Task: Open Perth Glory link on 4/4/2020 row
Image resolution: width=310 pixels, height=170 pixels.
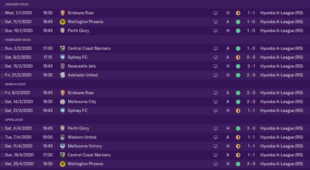Action: 78,128
